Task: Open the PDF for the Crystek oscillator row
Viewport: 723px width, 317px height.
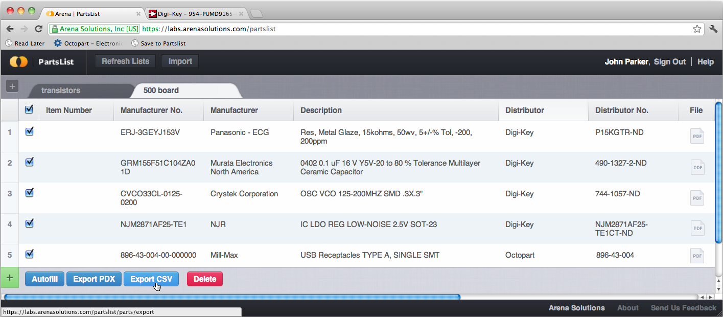Action: coord(697,198)
